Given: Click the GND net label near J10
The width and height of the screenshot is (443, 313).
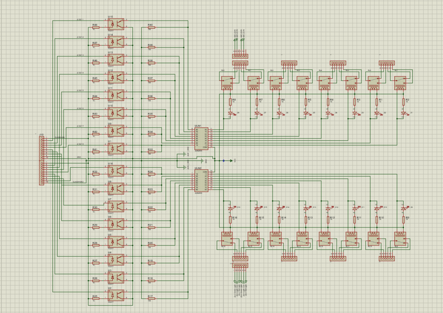Looking at the screenshot, I should (79, 157).
